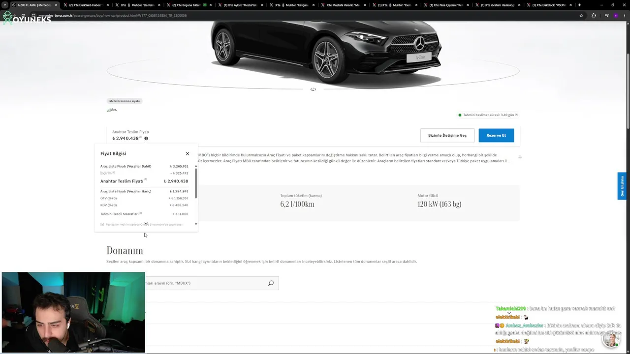Click the İndirim footnote row
This screenshot has height=354, width=630.
tap(144, 173)
